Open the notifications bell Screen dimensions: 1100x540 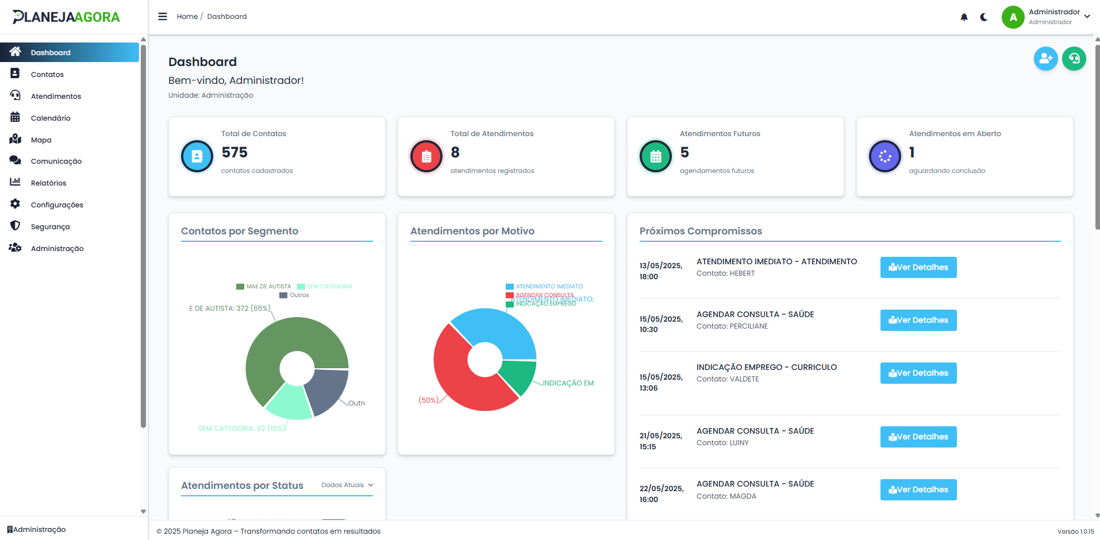964,17
